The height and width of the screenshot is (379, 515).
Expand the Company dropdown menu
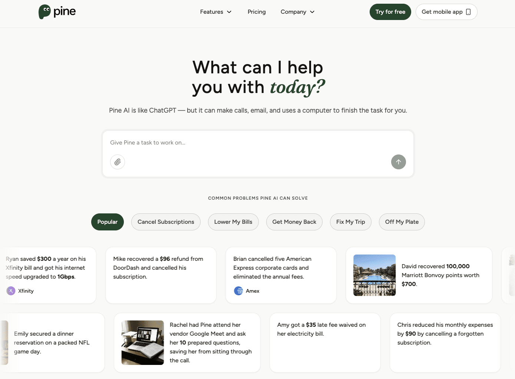pyautogui.click(x=297, y=12)
